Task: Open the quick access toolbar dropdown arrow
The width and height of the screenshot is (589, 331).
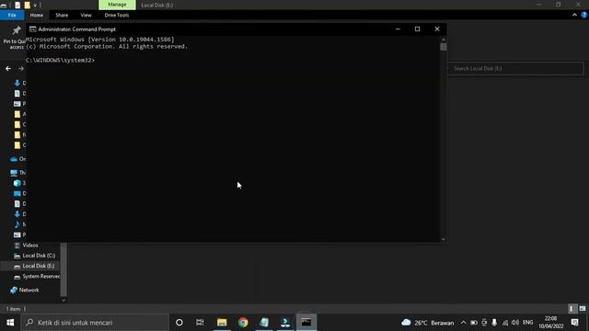Action: coord(35,6)
